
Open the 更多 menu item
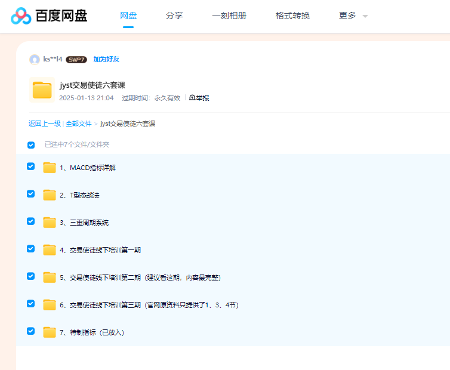click(x=347, y=16)
